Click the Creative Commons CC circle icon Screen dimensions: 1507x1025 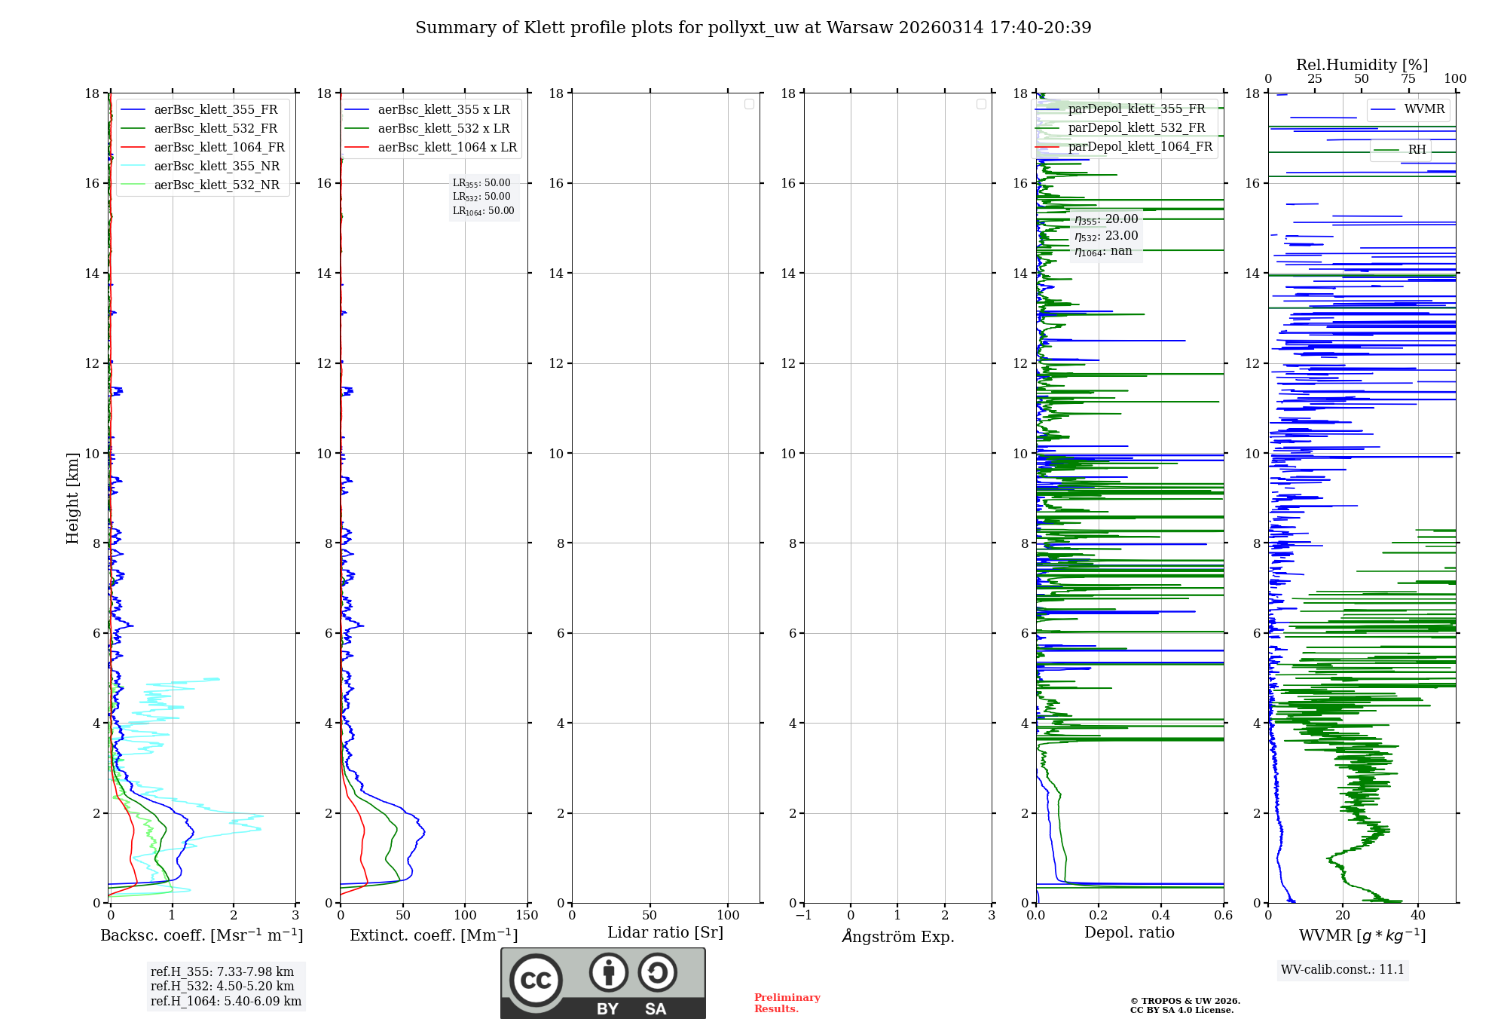click(x=536, y=981)
